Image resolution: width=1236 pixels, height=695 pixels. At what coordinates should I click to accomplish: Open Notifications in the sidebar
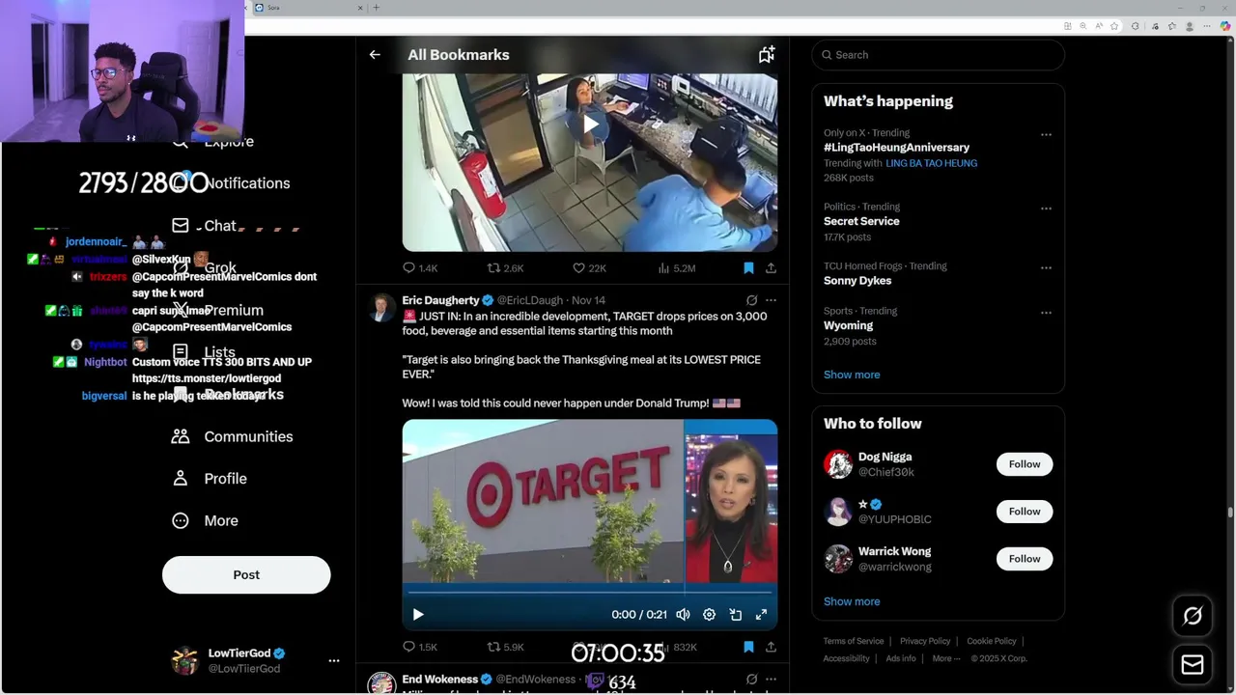(x=232, y=183)
